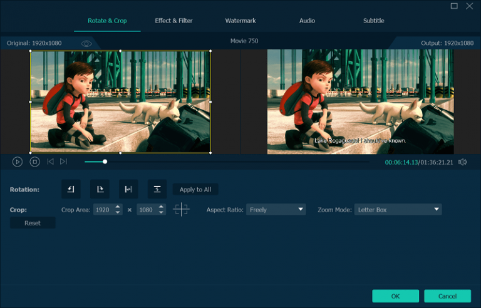Flip the video vertically

[157, 189]
